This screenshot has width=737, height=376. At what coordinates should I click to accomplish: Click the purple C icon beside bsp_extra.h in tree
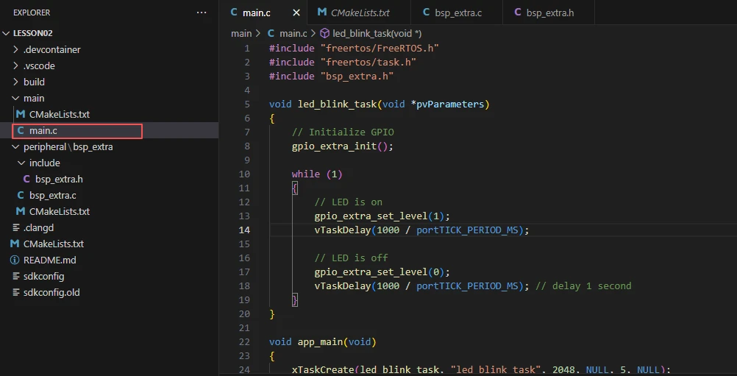pos(26,179)
